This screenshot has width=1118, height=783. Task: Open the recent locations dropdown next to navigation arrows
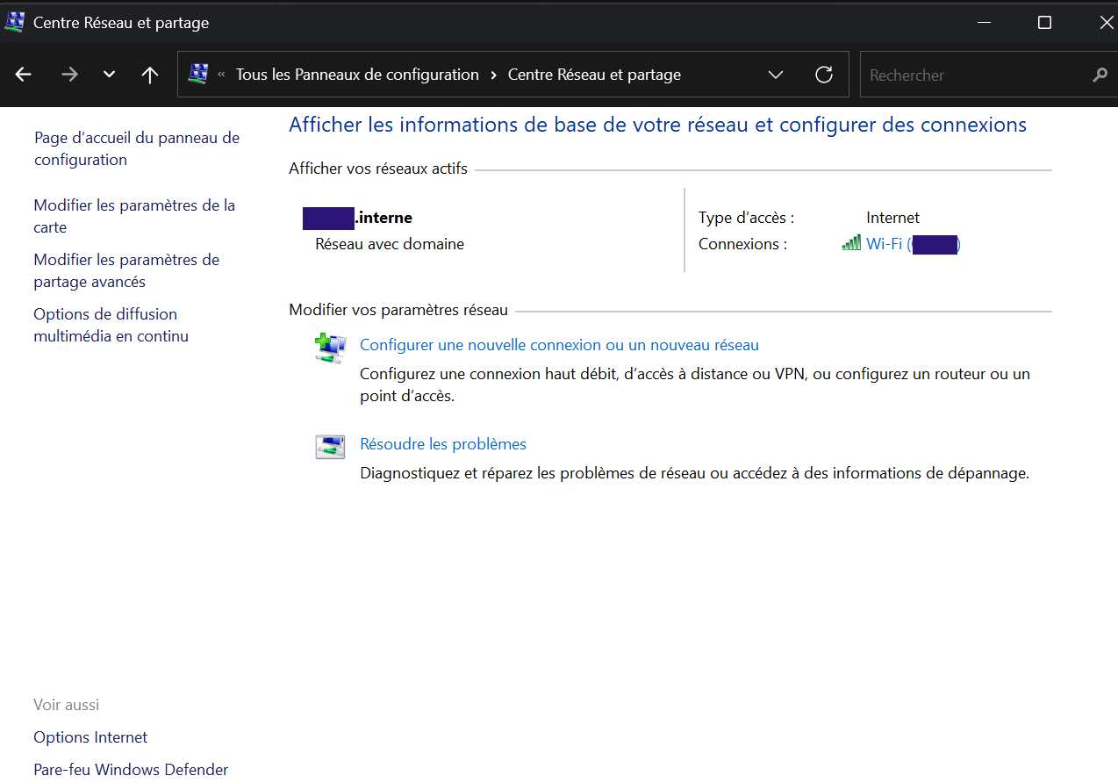(x=108, y=75)
